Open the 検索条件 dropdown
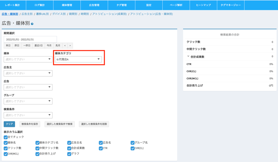Image resolution: width=278 pixels, height=162 pixels. click(x=28, y=115)
